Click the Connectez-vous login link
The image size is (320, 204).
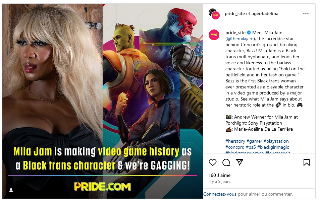click(x=220, y=194)
